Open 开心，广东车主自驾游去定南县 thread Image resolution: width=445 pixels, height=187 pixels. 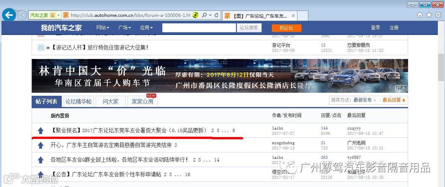111,145
